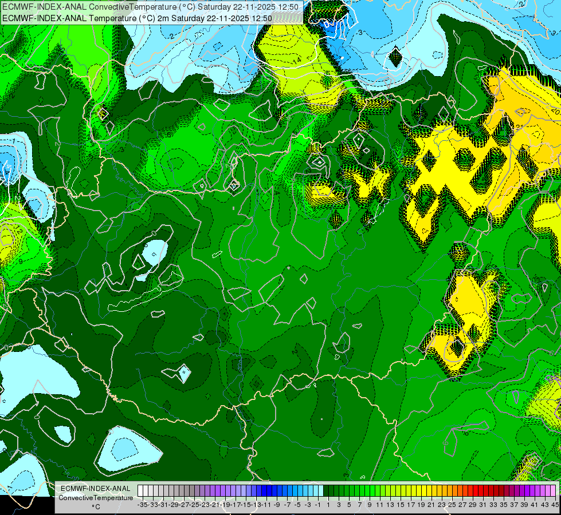Screen dimensions: 561x515
Task: Click the '29' legend value
Action: (473, 505)
